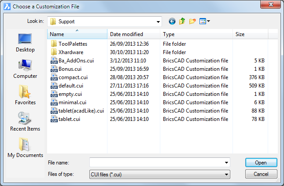Click the Cancel button

click(x=261, y=174)
